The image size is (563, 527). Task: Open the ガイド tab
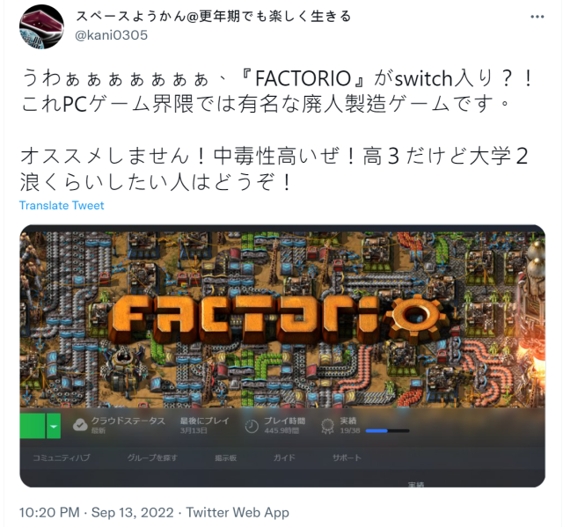tap(284, 457)
